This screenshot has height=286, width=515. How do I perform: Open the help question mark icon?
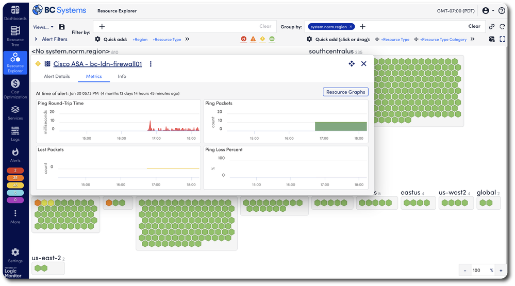(x=502, y=10)
